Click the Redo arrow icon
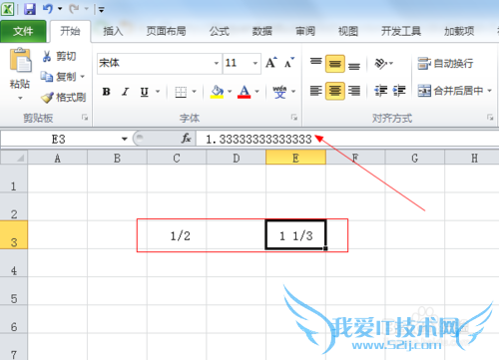499x360 pixels. click(74, 9)
